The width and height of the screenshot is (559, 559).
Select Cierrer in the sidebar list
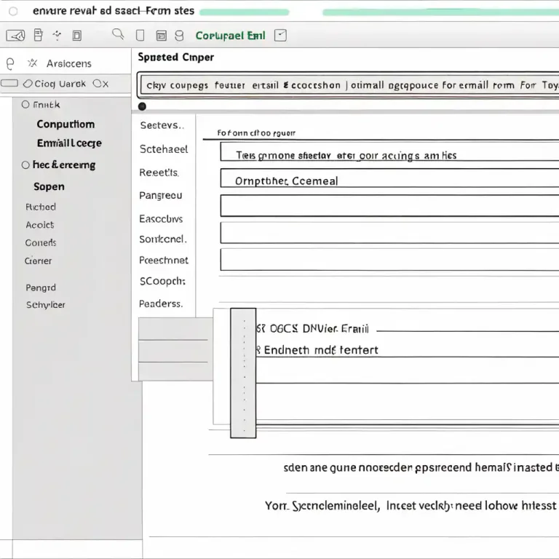pos(38,261)
